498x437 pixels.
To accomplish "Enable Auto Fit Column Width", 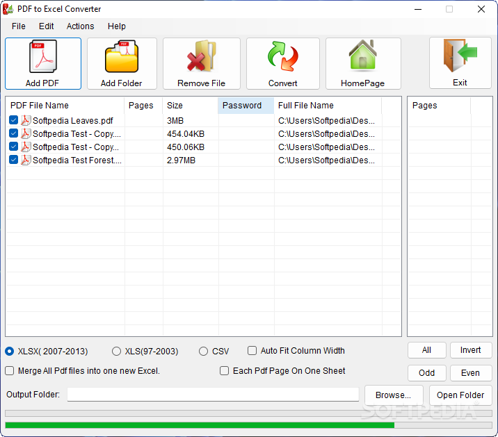I will 252,351.
